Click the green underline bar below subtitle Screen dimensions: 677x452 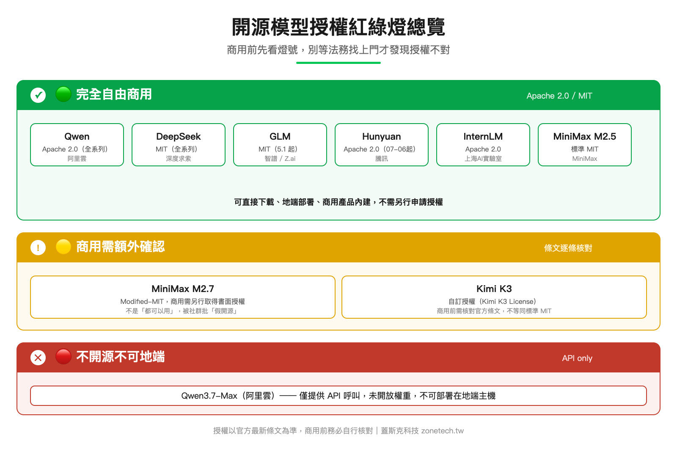click(338, 63)
